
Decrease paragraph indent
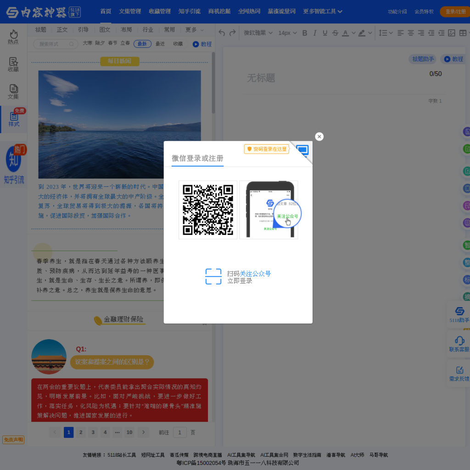click(x=431, y=33)
